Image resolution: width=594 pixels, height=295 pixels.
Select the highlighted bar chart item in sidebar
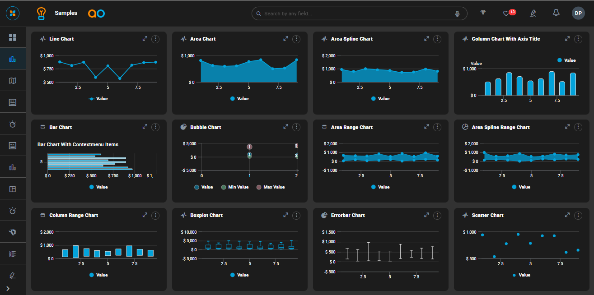click(x=13, y=59)
